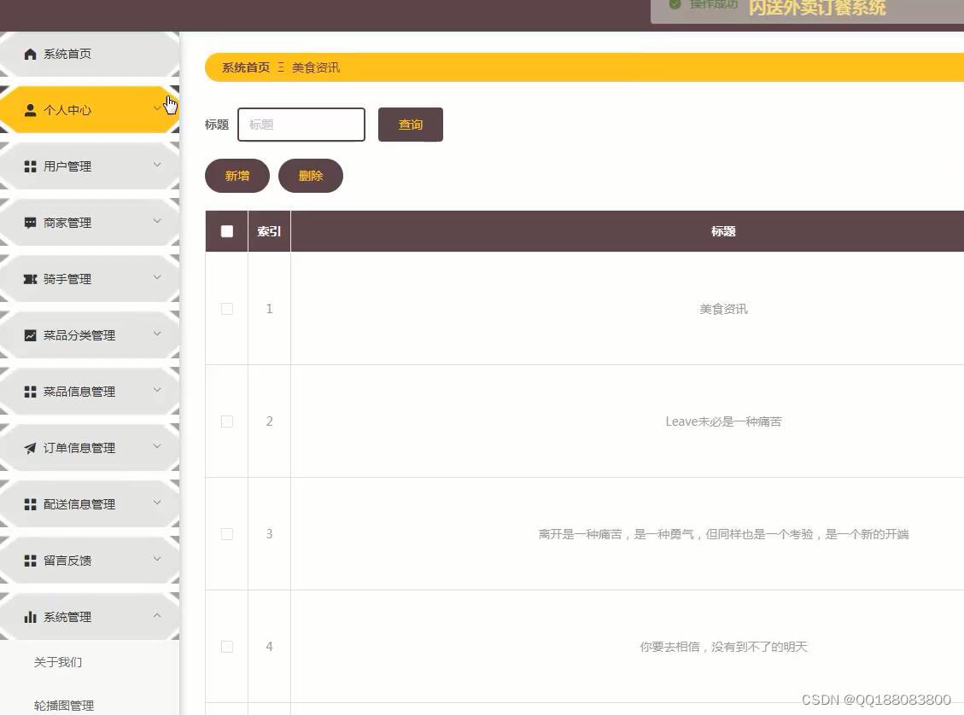This screenshot has width=964, height=715.
Task: Expand the 菜品信息管理 chevron
Action: coord(157,390)
